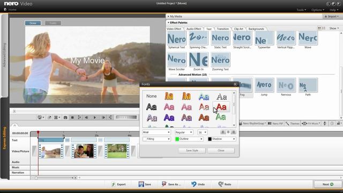The width and height of the screenshot is (343, 193).
Task: Select the Typewriter text effect
Action: point(264,40)
